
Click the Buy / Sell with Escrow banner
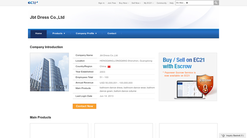pos(188,77)
